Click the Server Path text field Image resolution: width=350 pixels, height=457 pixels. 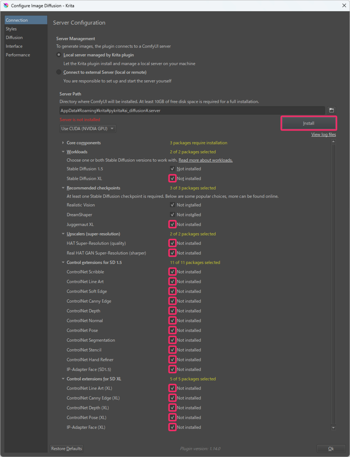click(192, 110)
